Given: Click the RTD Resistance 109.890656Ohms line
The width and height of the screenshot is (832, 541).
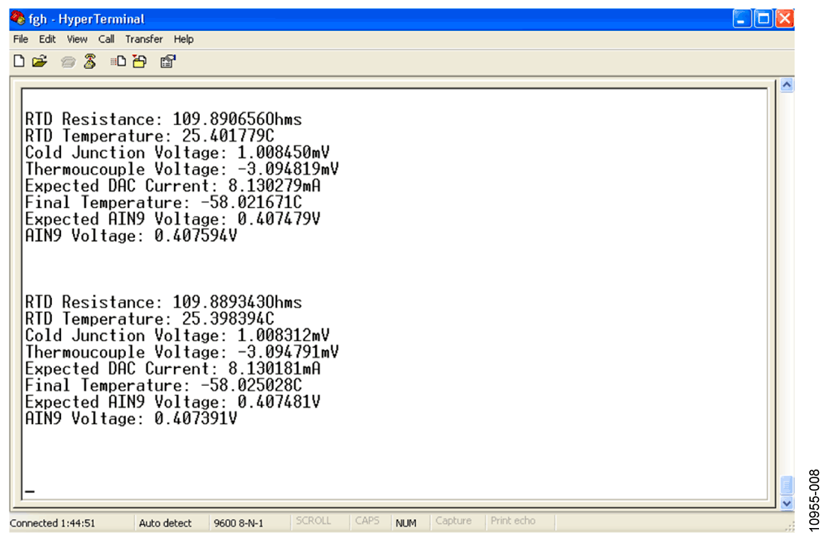Looking at the screenshot, I should (163, 119).
